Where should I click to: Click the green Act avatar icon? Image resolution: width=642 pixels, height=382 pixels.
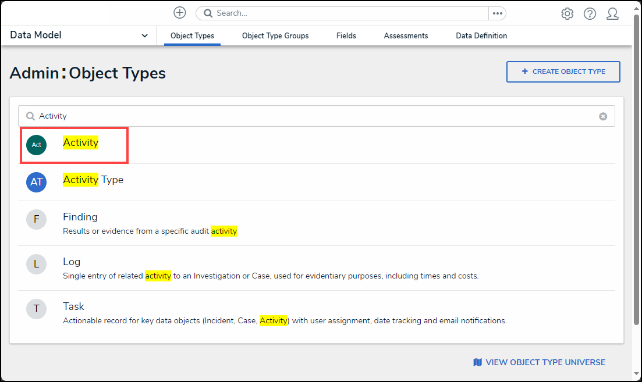(36, 145)
